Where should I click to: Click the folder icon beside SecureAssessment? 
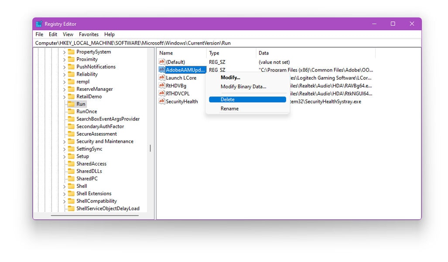(71, 134)
